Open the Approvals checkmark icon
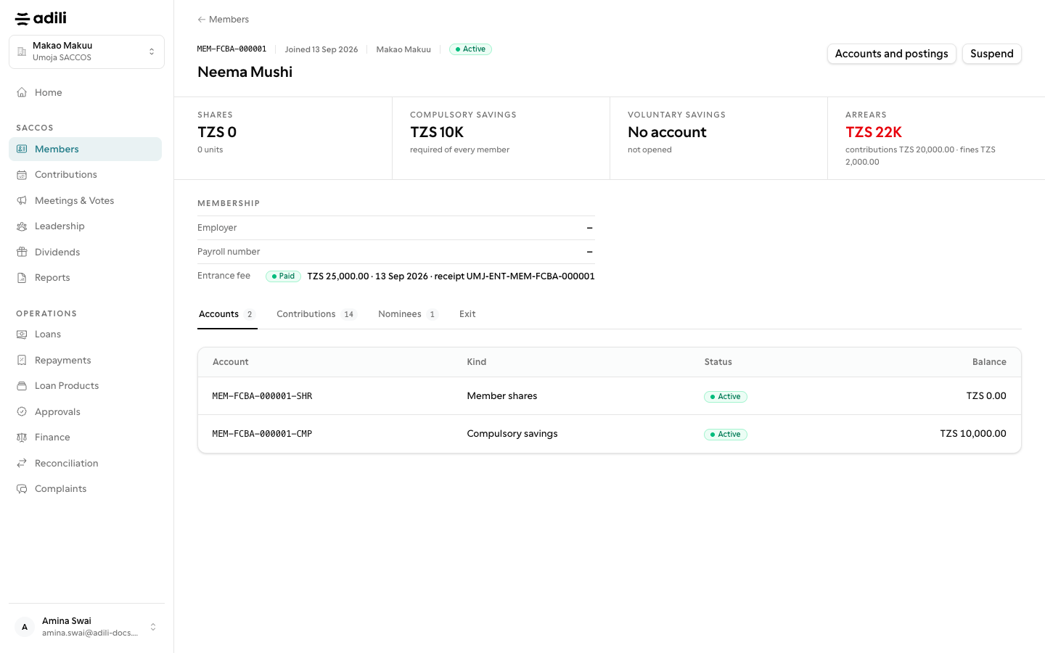Screen dimensions: 1045x653 (x=22, y=411)
